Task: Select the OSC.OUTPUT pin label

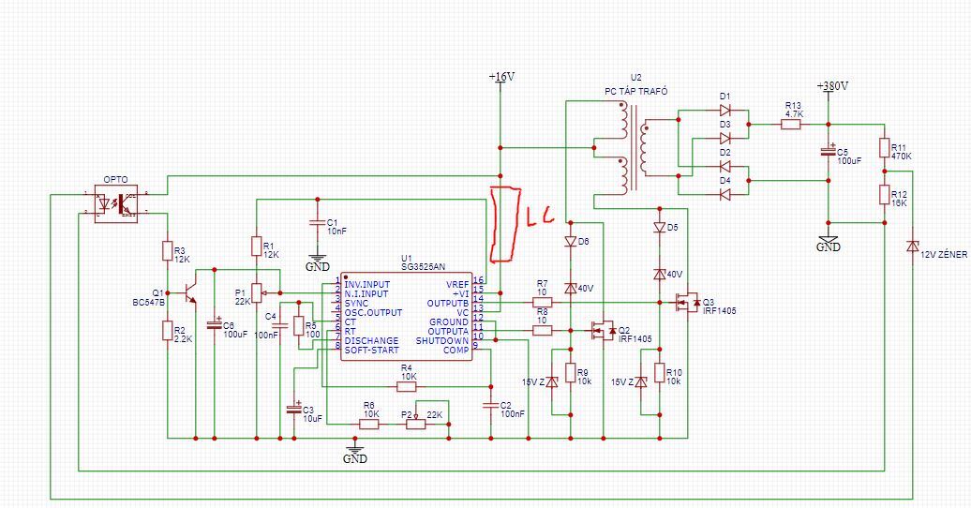Action: click(373, 312)
